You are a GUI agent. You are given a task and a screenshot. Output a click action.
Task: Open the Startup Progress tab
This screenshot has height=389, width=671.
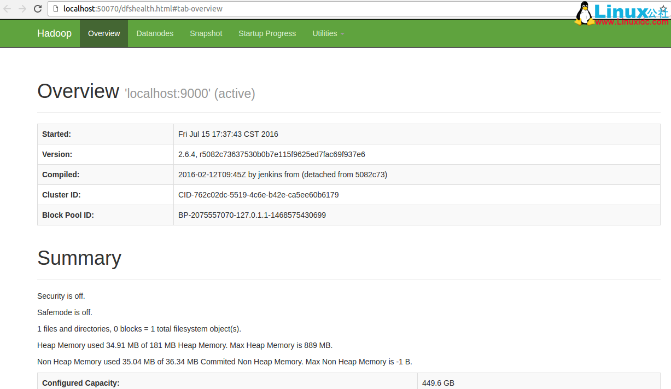[x=267, y=33]
